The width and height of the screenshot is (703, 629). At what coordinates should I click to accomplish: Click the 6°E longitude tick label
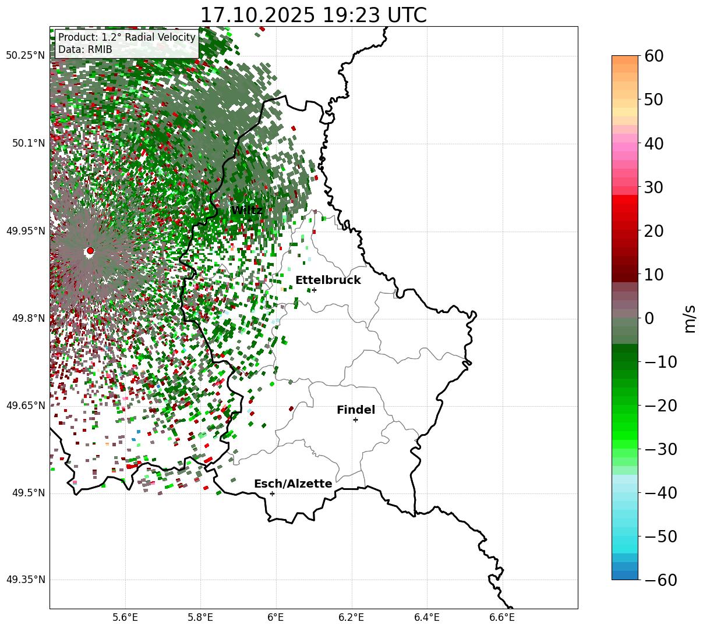pyautogui.click(x=275, y=617)
